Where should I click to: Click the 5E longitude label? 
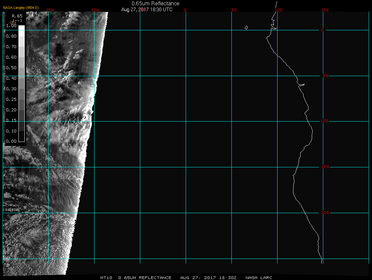(x=234, y=10)
